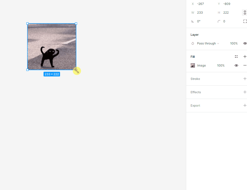Screen dimensions: 247x190
Task: Add a new Fill with plus button
Action: point(245,56)
